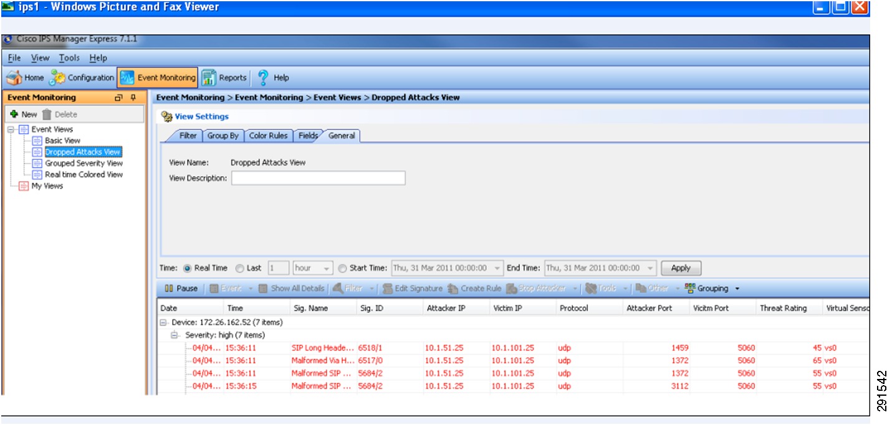The image size is (887, 425).
Task: Select the Last time-range radio button
Action: click(240, 268)
